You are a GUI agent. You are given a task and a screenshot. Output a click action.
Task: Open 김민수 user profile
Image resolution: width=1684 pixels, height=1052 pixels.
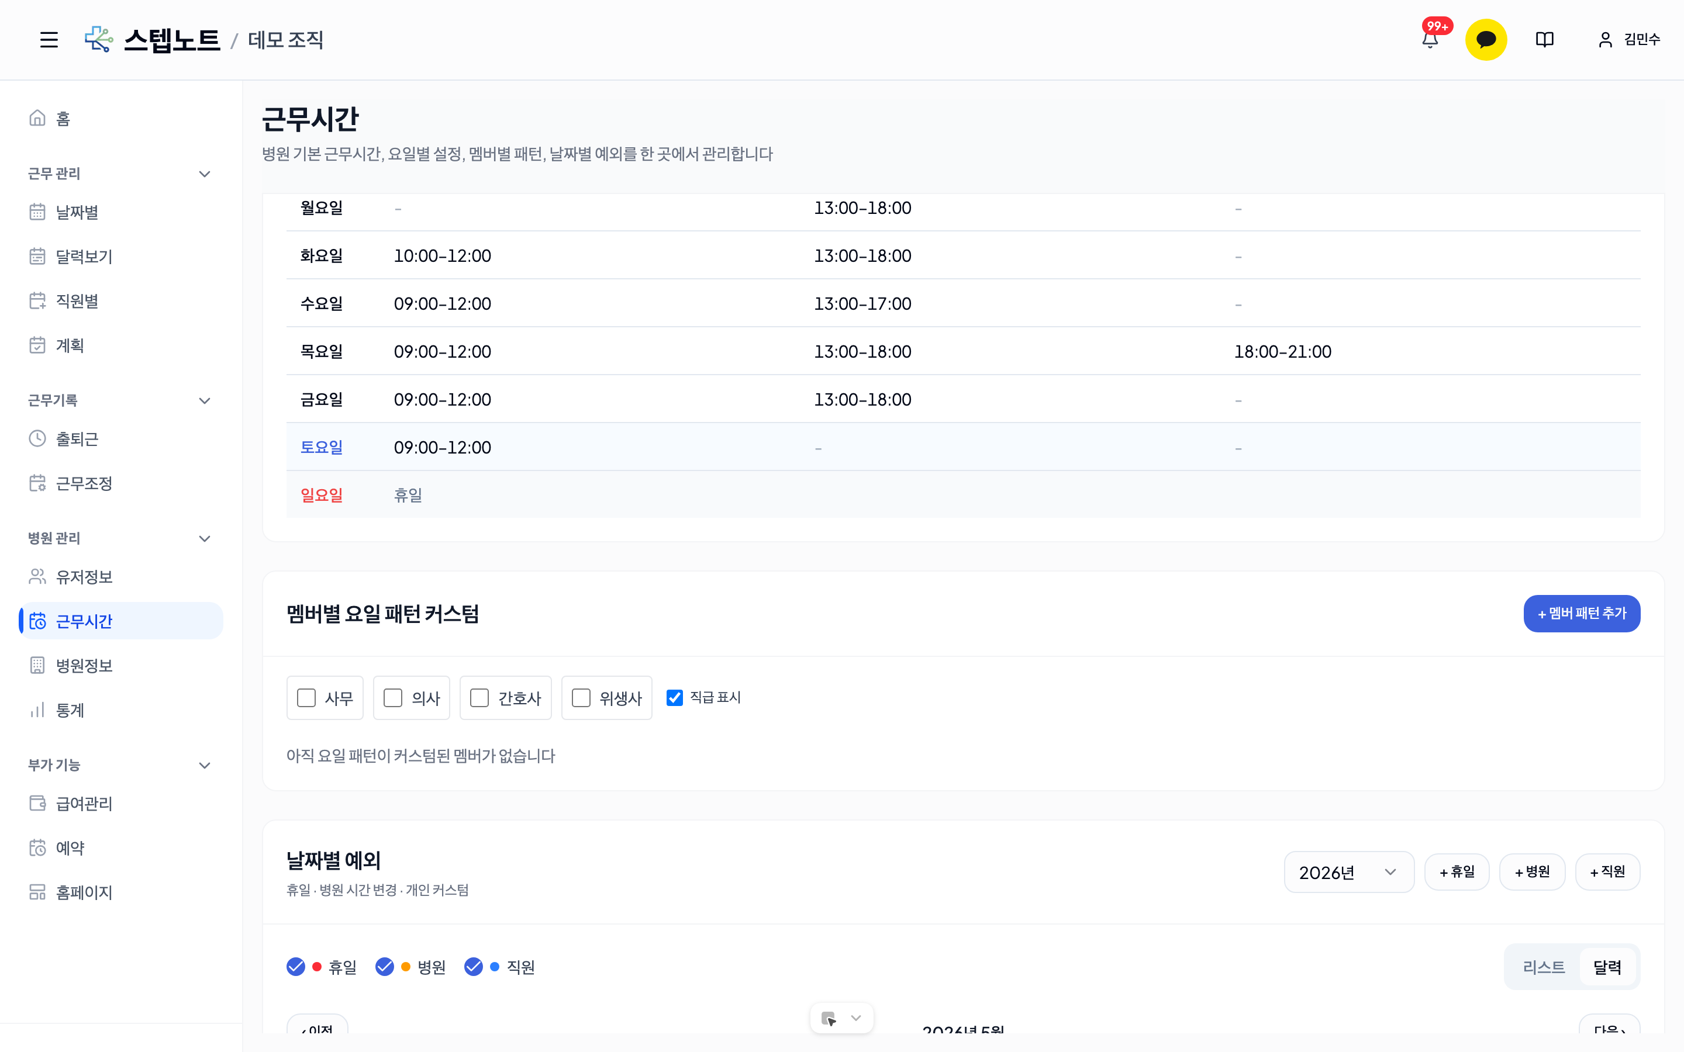coord(1628,40)
